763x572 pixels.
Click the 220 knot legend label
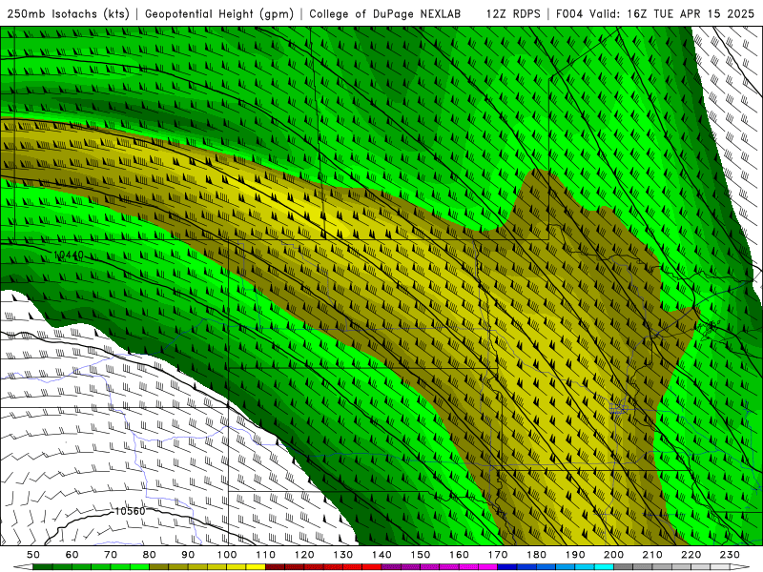click(691, 555)
